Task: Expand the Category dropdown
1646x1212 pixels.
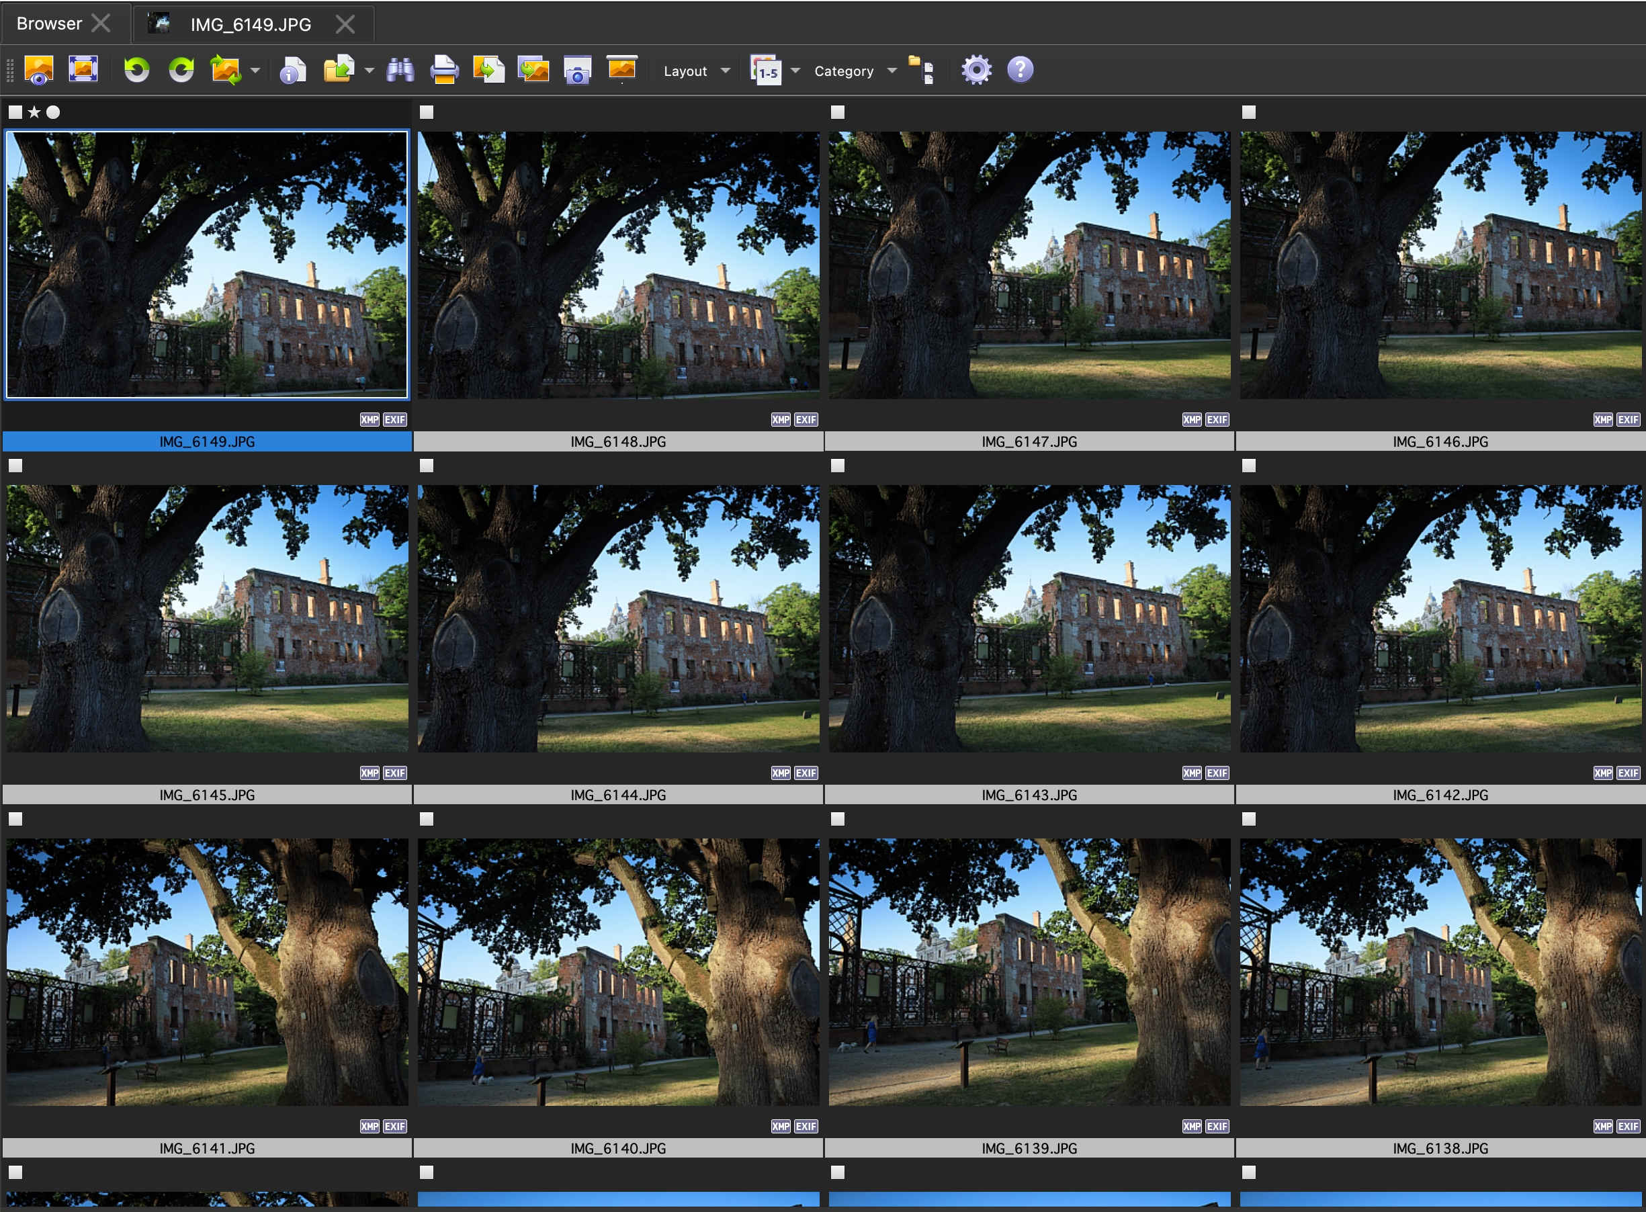Action: pyautogui.click(x=892, y=71)
